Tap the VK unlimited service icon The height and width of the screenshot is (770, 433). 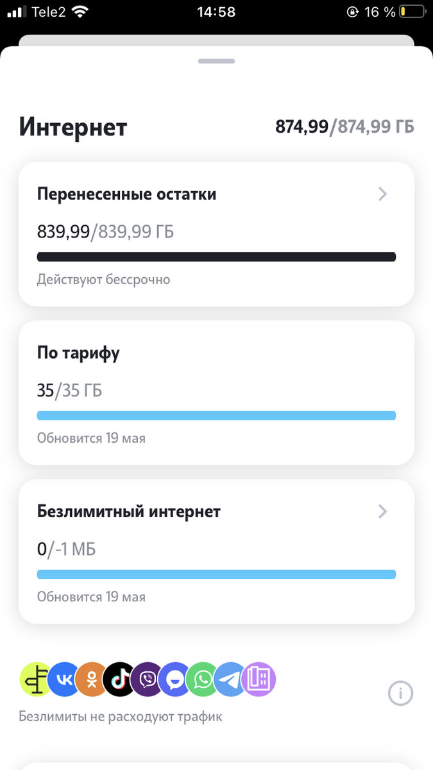[x=64, y=680]
